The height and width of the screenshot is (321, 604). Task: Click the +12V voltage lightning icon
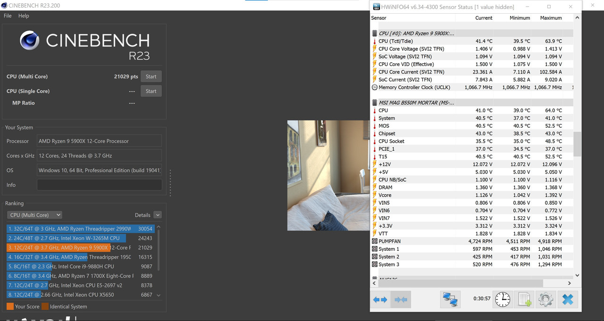[375, 164]
